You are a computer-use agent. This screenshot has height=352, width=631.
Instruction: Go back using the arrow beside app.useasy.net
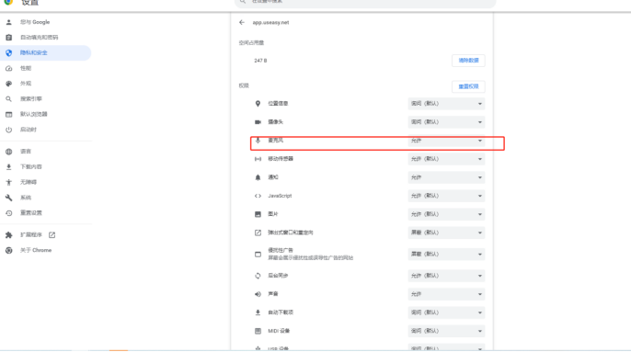[x=241, y=23]
